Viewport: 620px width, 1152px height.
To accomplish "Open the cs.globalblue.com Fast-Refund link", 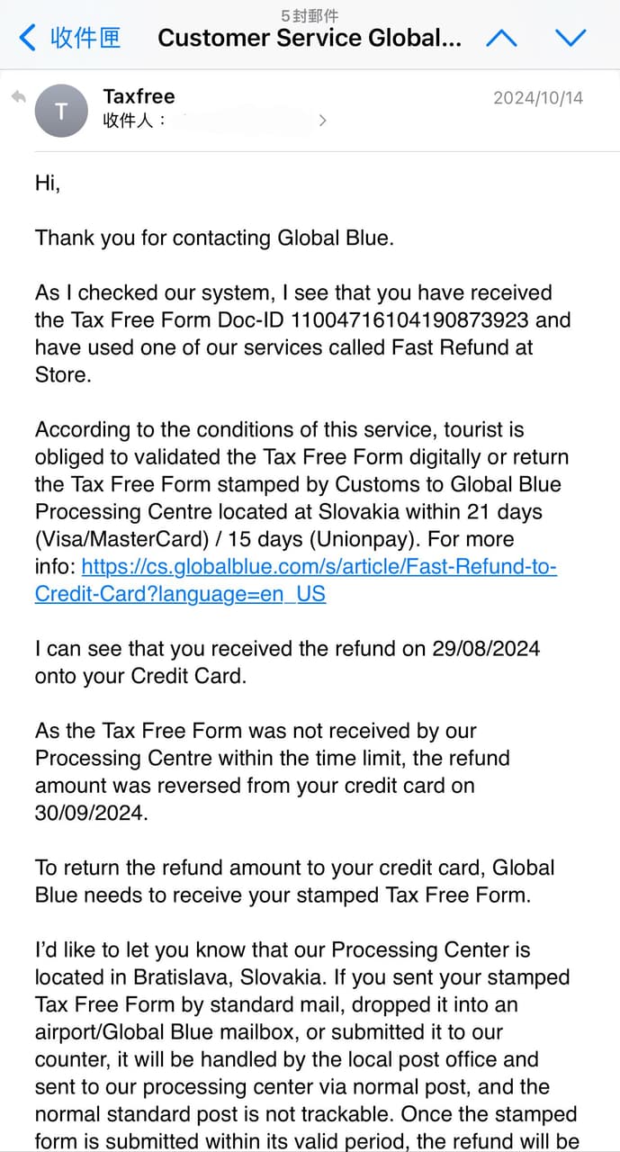I will coord(319,567).
